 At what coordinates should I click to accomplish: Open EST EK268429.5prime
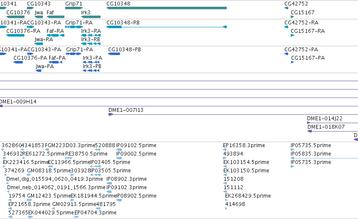coord(248,196)
